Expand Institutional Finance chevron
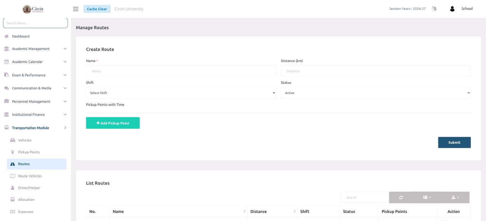 (65, 115)
